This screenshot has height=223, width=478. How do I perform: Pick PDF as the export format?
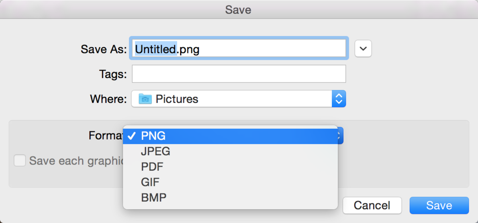pos(152,167)
